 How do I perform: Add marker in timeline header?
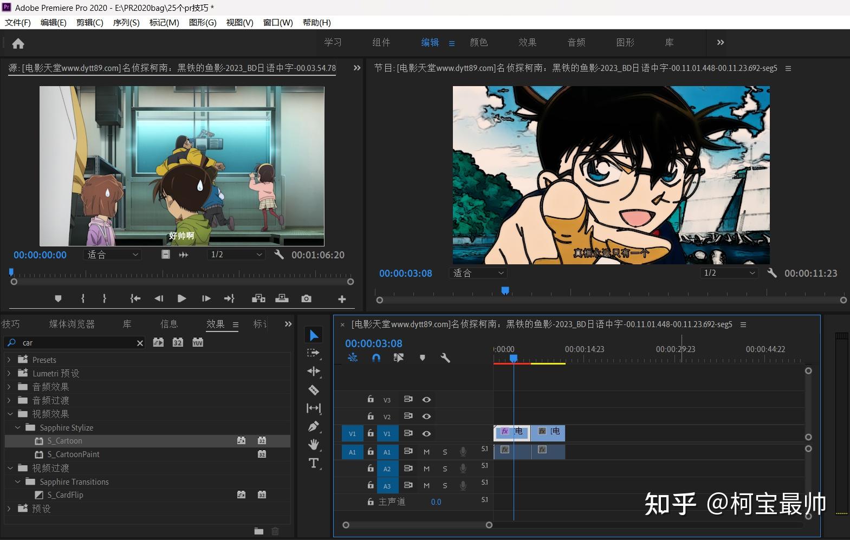[423, 357]
